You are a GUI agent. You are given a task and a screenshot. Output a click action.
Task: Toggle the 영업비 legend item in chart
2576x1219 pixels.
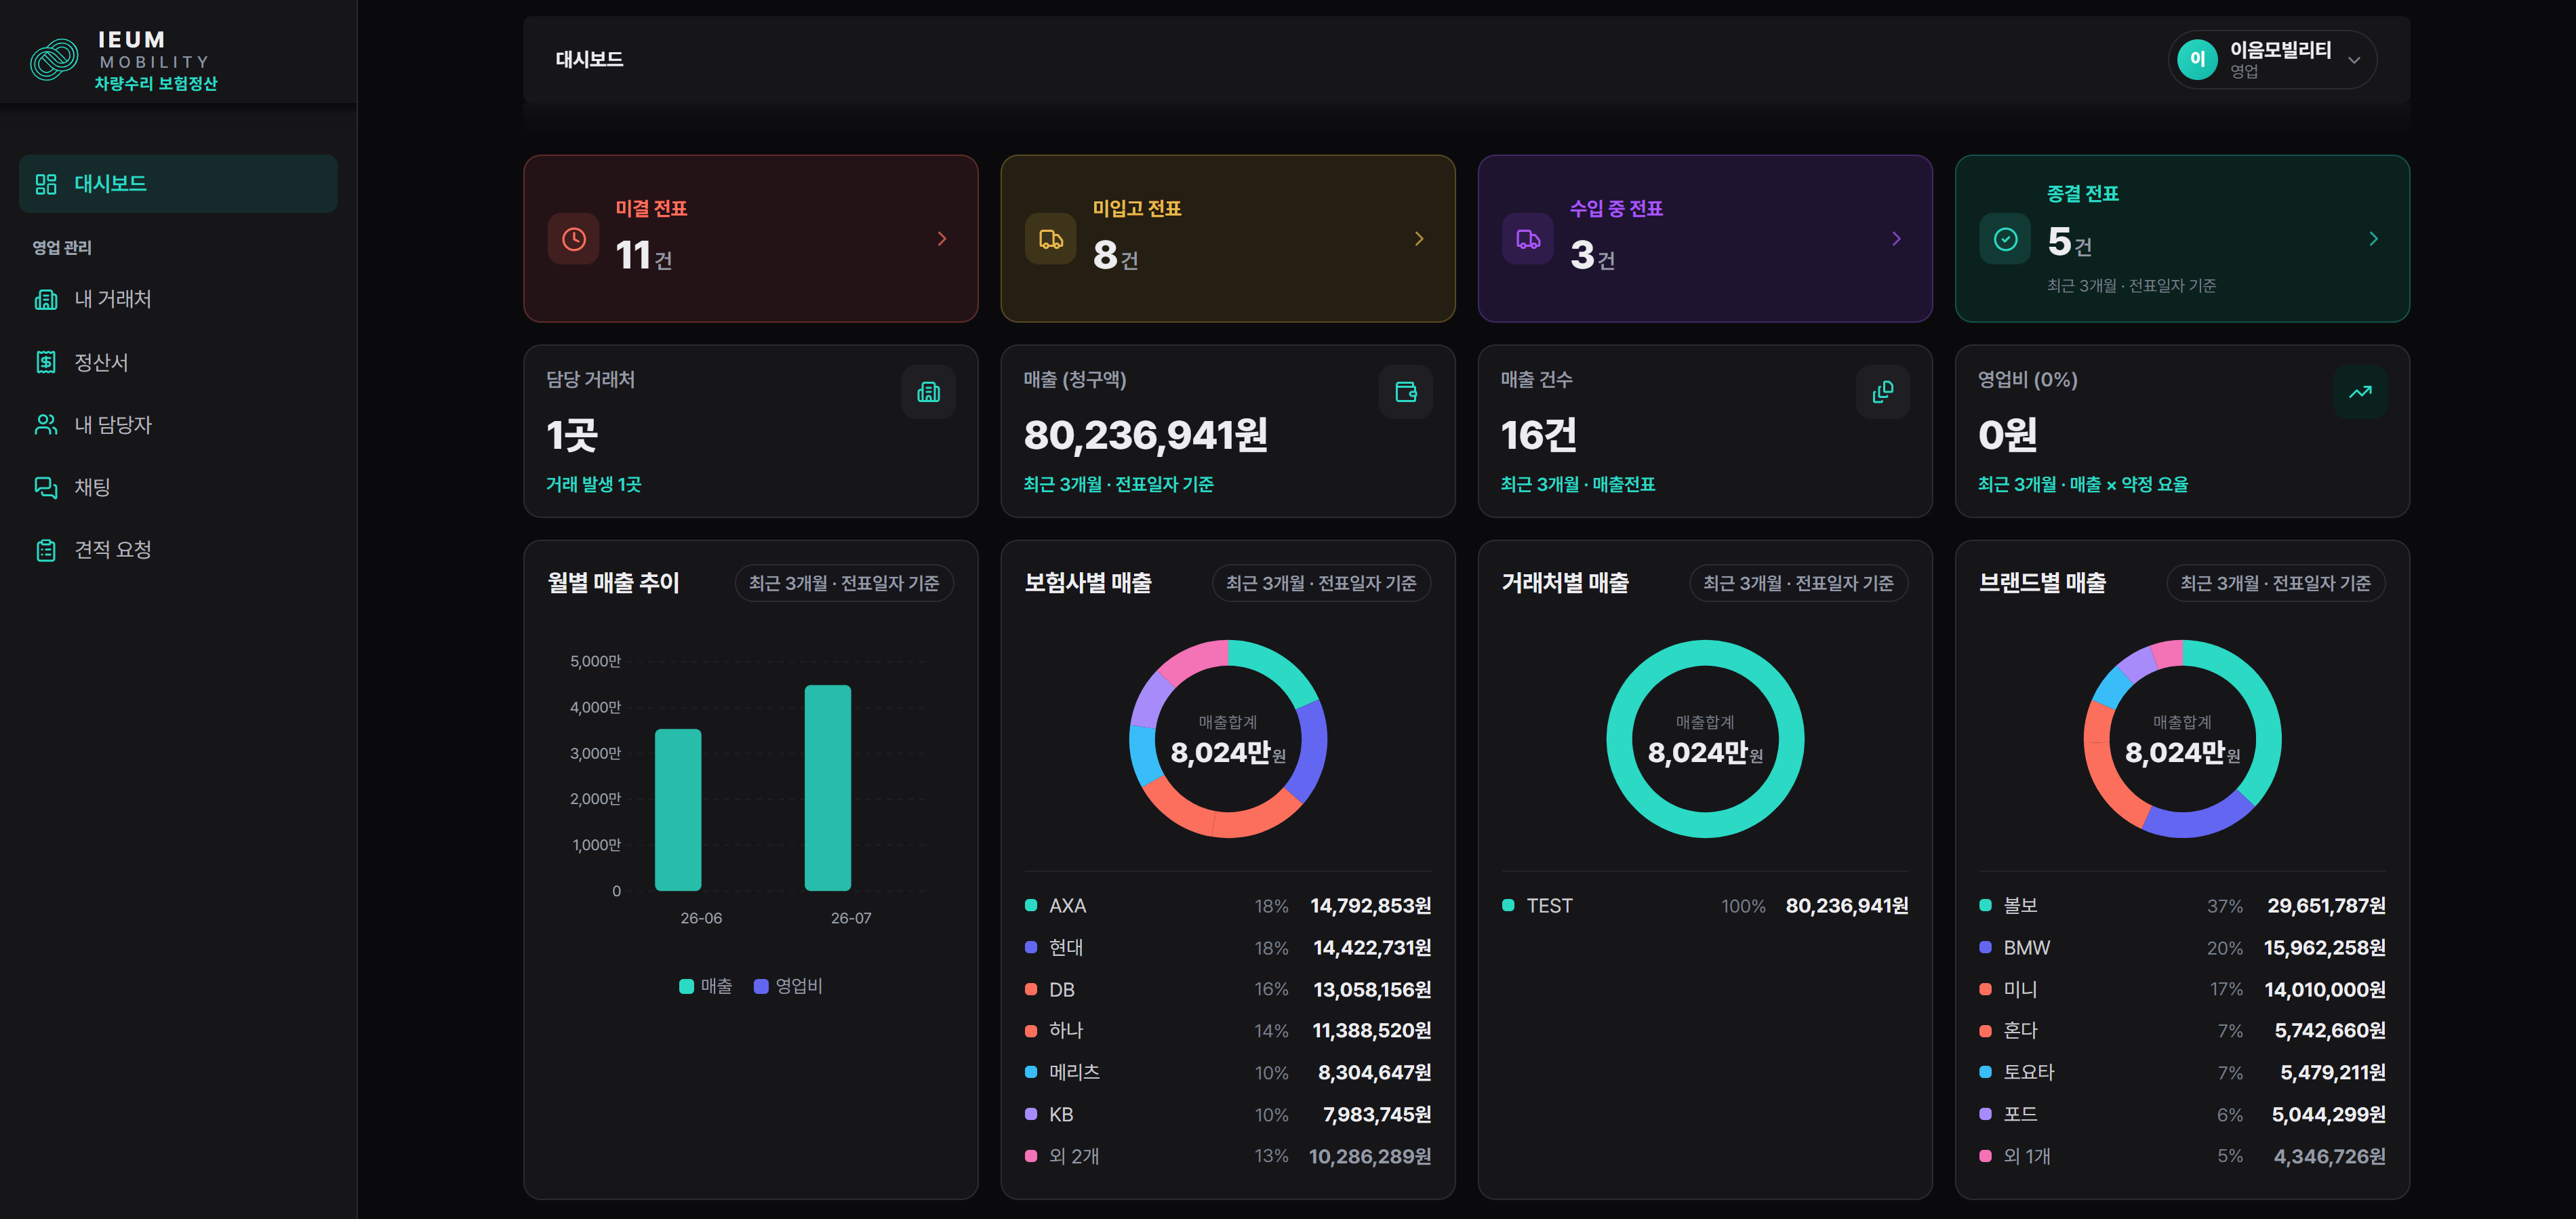(788, 986)
